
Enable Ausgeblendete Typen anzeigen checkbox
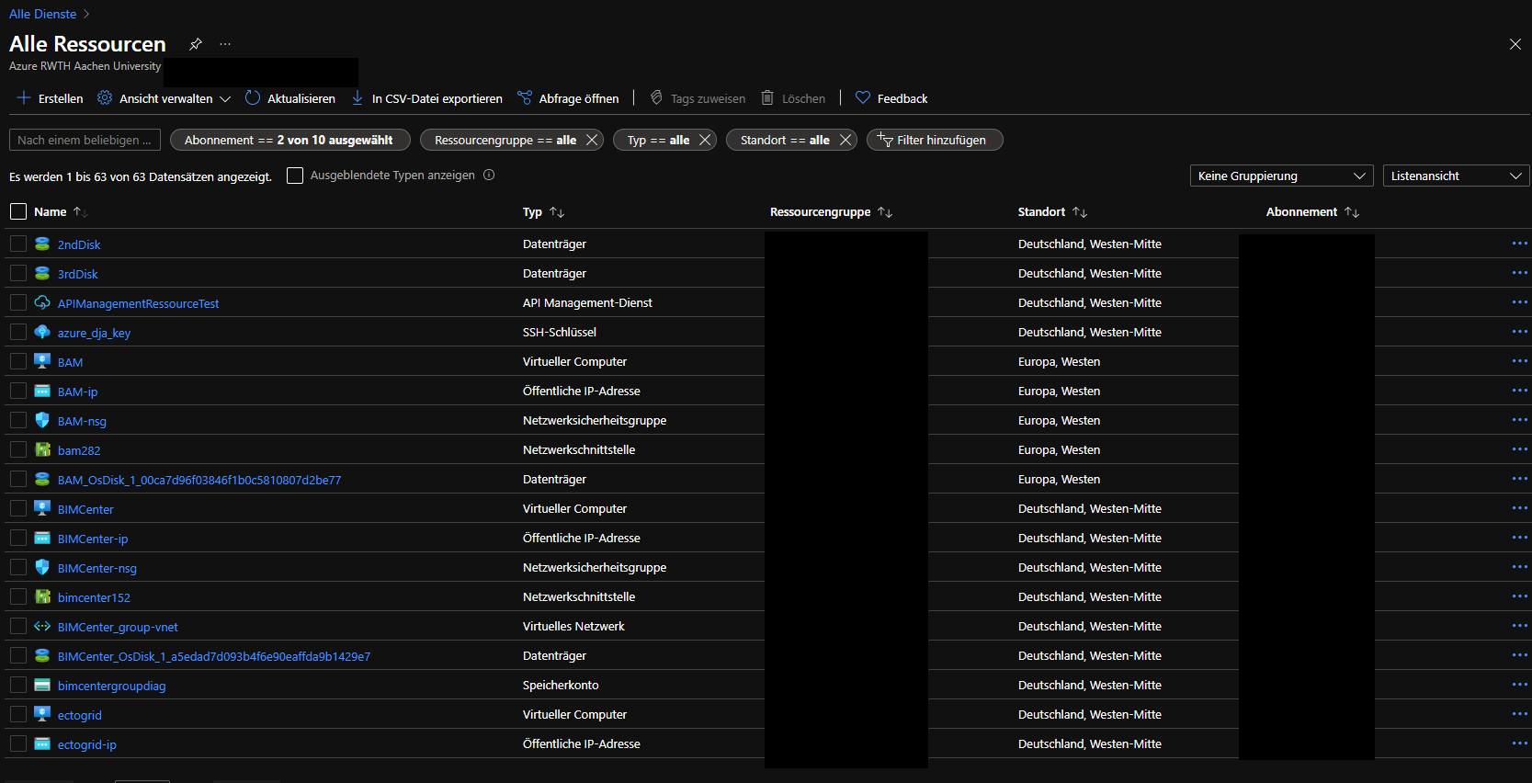[x=295, y=176]
